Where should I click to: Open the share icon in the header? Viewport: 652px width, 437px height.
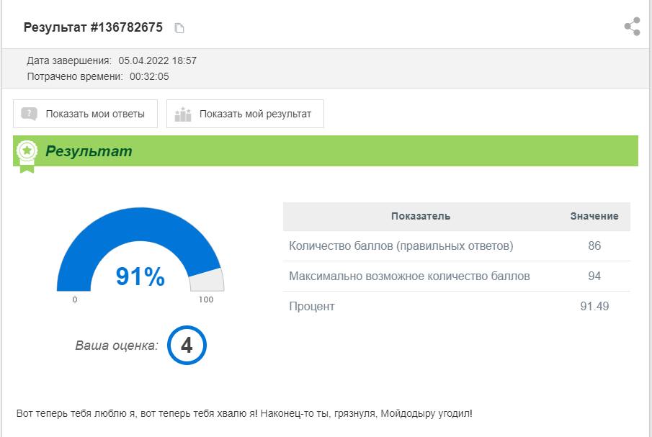pyautogui.click(x=632, y=27)
